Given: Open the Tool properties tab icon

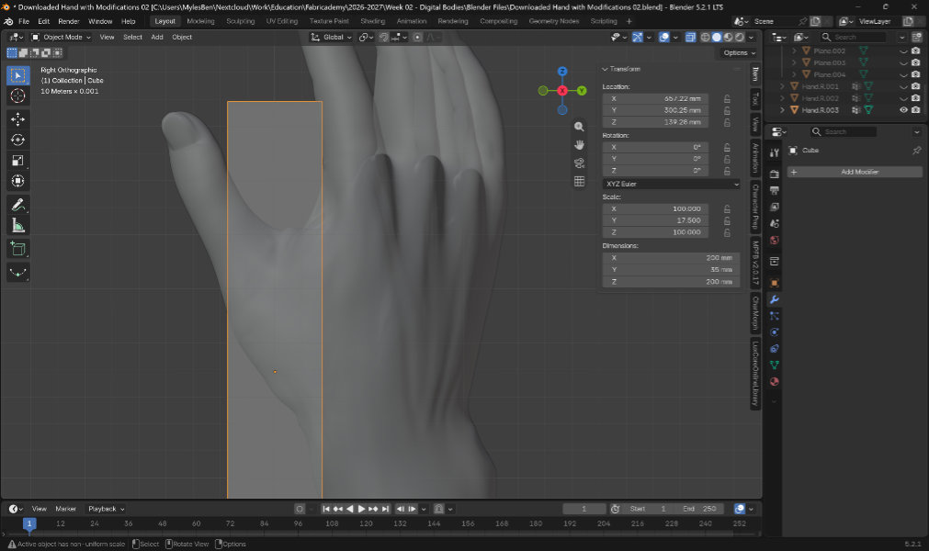Looking at the screenshot, I should click(775, 152).
